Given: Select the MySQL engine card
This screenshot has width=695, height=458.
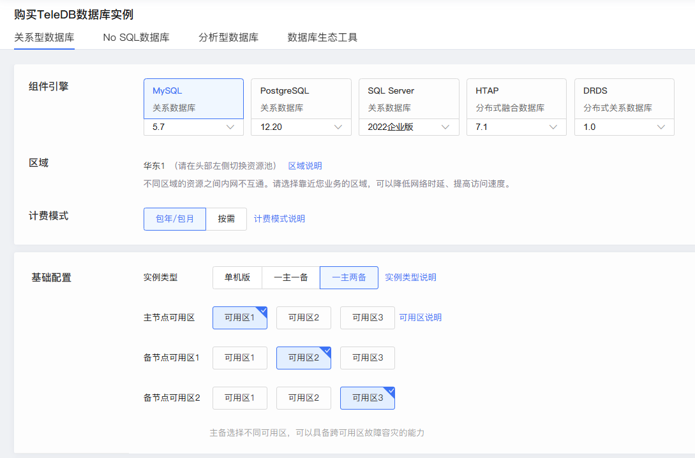Looking at the screenshot, I should (x=193, y=99).
